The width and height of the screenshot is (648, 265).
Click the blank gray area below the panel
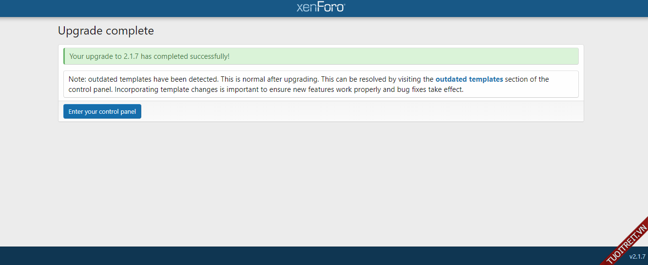pos(322,185)
